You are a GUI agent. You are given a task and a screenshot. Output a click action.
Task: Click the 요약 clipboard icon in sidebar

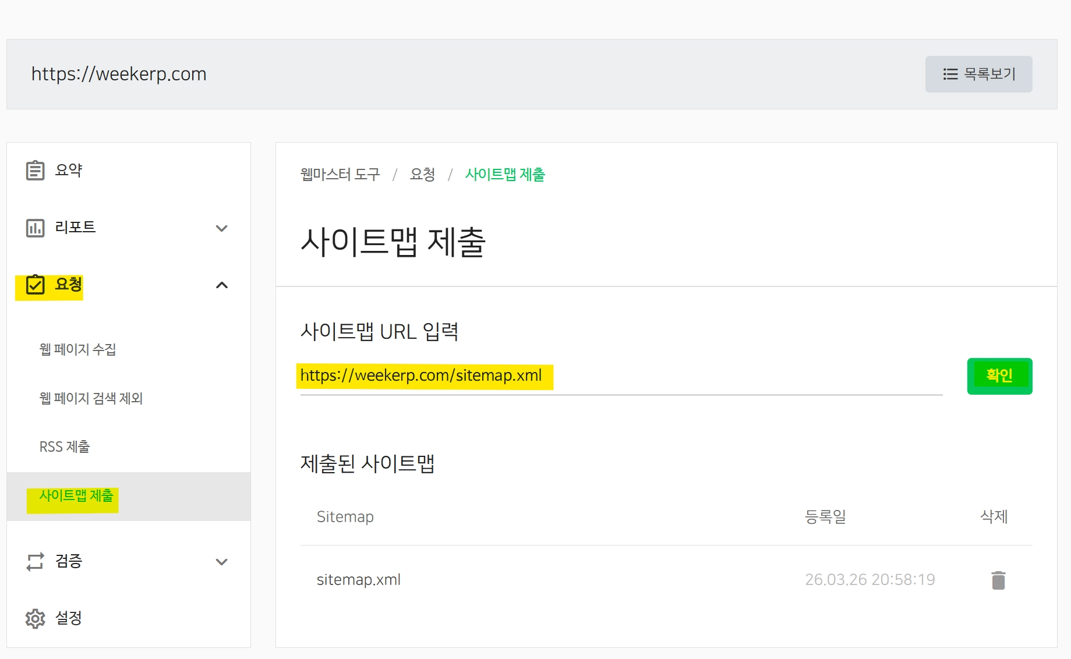(x=35, y=170)
